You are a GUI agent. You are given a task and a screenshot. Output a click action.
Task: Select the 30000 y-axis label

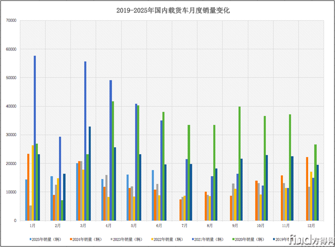(x=11, y=135)
